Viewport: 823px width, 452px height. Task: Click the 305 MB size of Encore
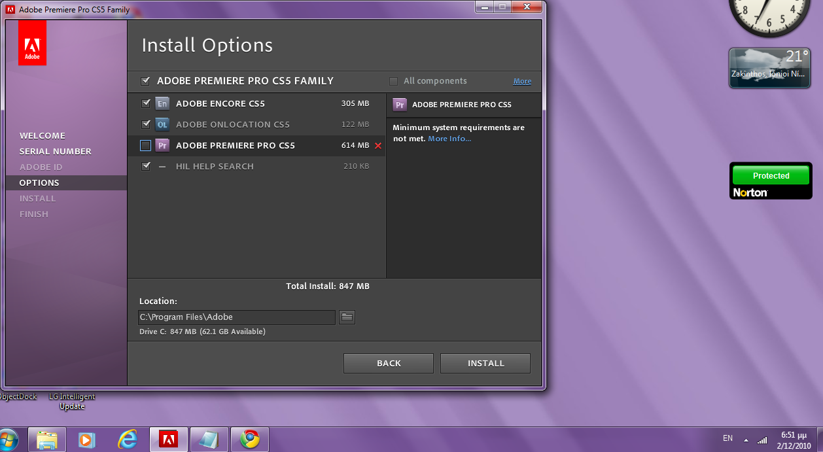pyautogui.click(x=355, y=103)
